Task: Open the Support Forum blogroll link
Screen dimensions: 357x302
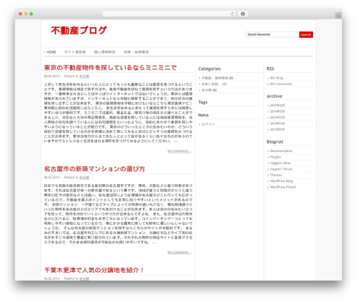Action: (281, 169)
